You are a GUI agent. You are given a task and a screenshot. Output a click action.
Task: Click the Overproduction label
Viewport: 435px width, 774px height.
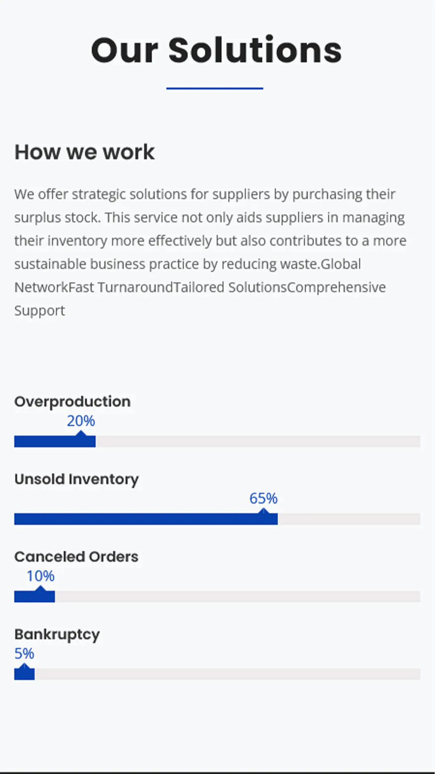72,402
